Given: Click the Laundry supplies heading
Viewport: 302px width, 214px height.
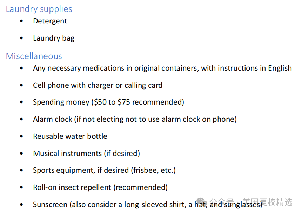Looking at the screenshot, I should (x=39, y=9).
